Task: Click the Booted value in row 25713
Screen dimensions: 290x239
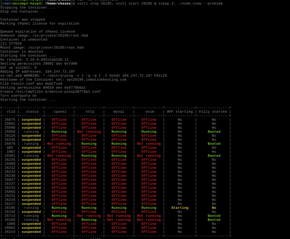Action: (x=214, y=216)
